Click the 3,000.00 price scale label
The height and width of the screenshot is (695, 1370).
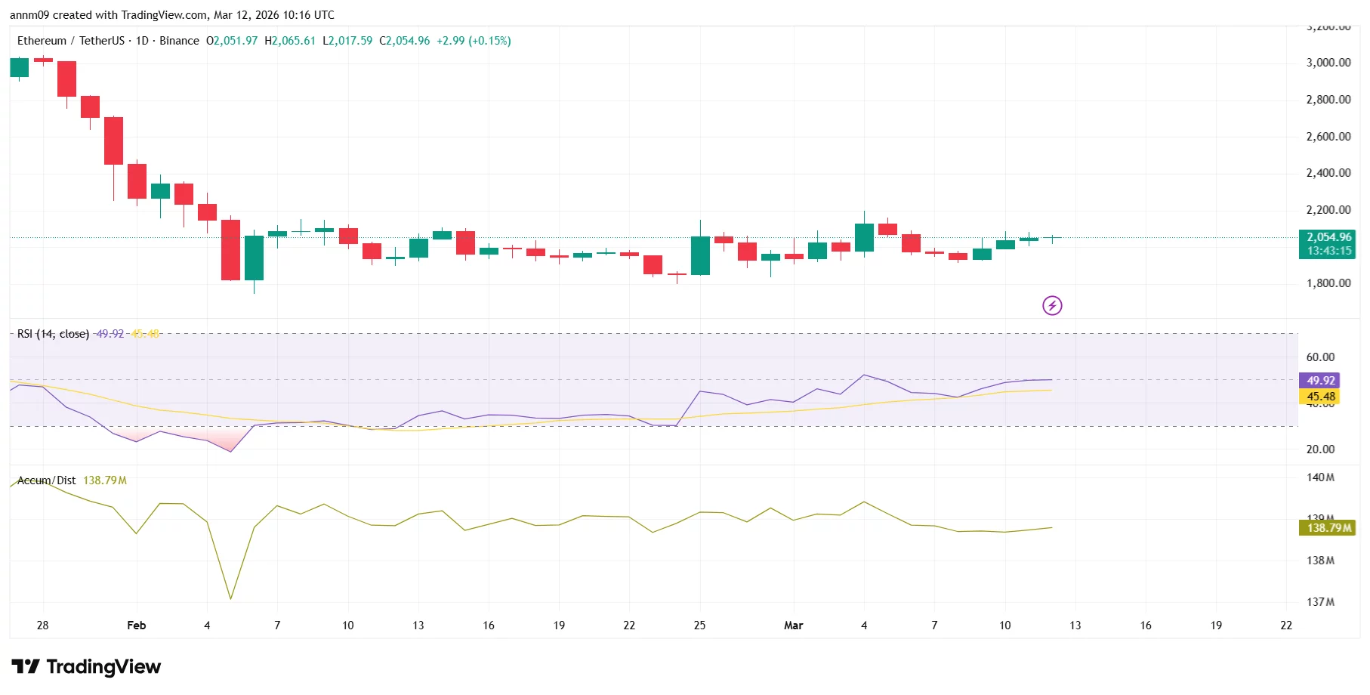click(1329, 63)
